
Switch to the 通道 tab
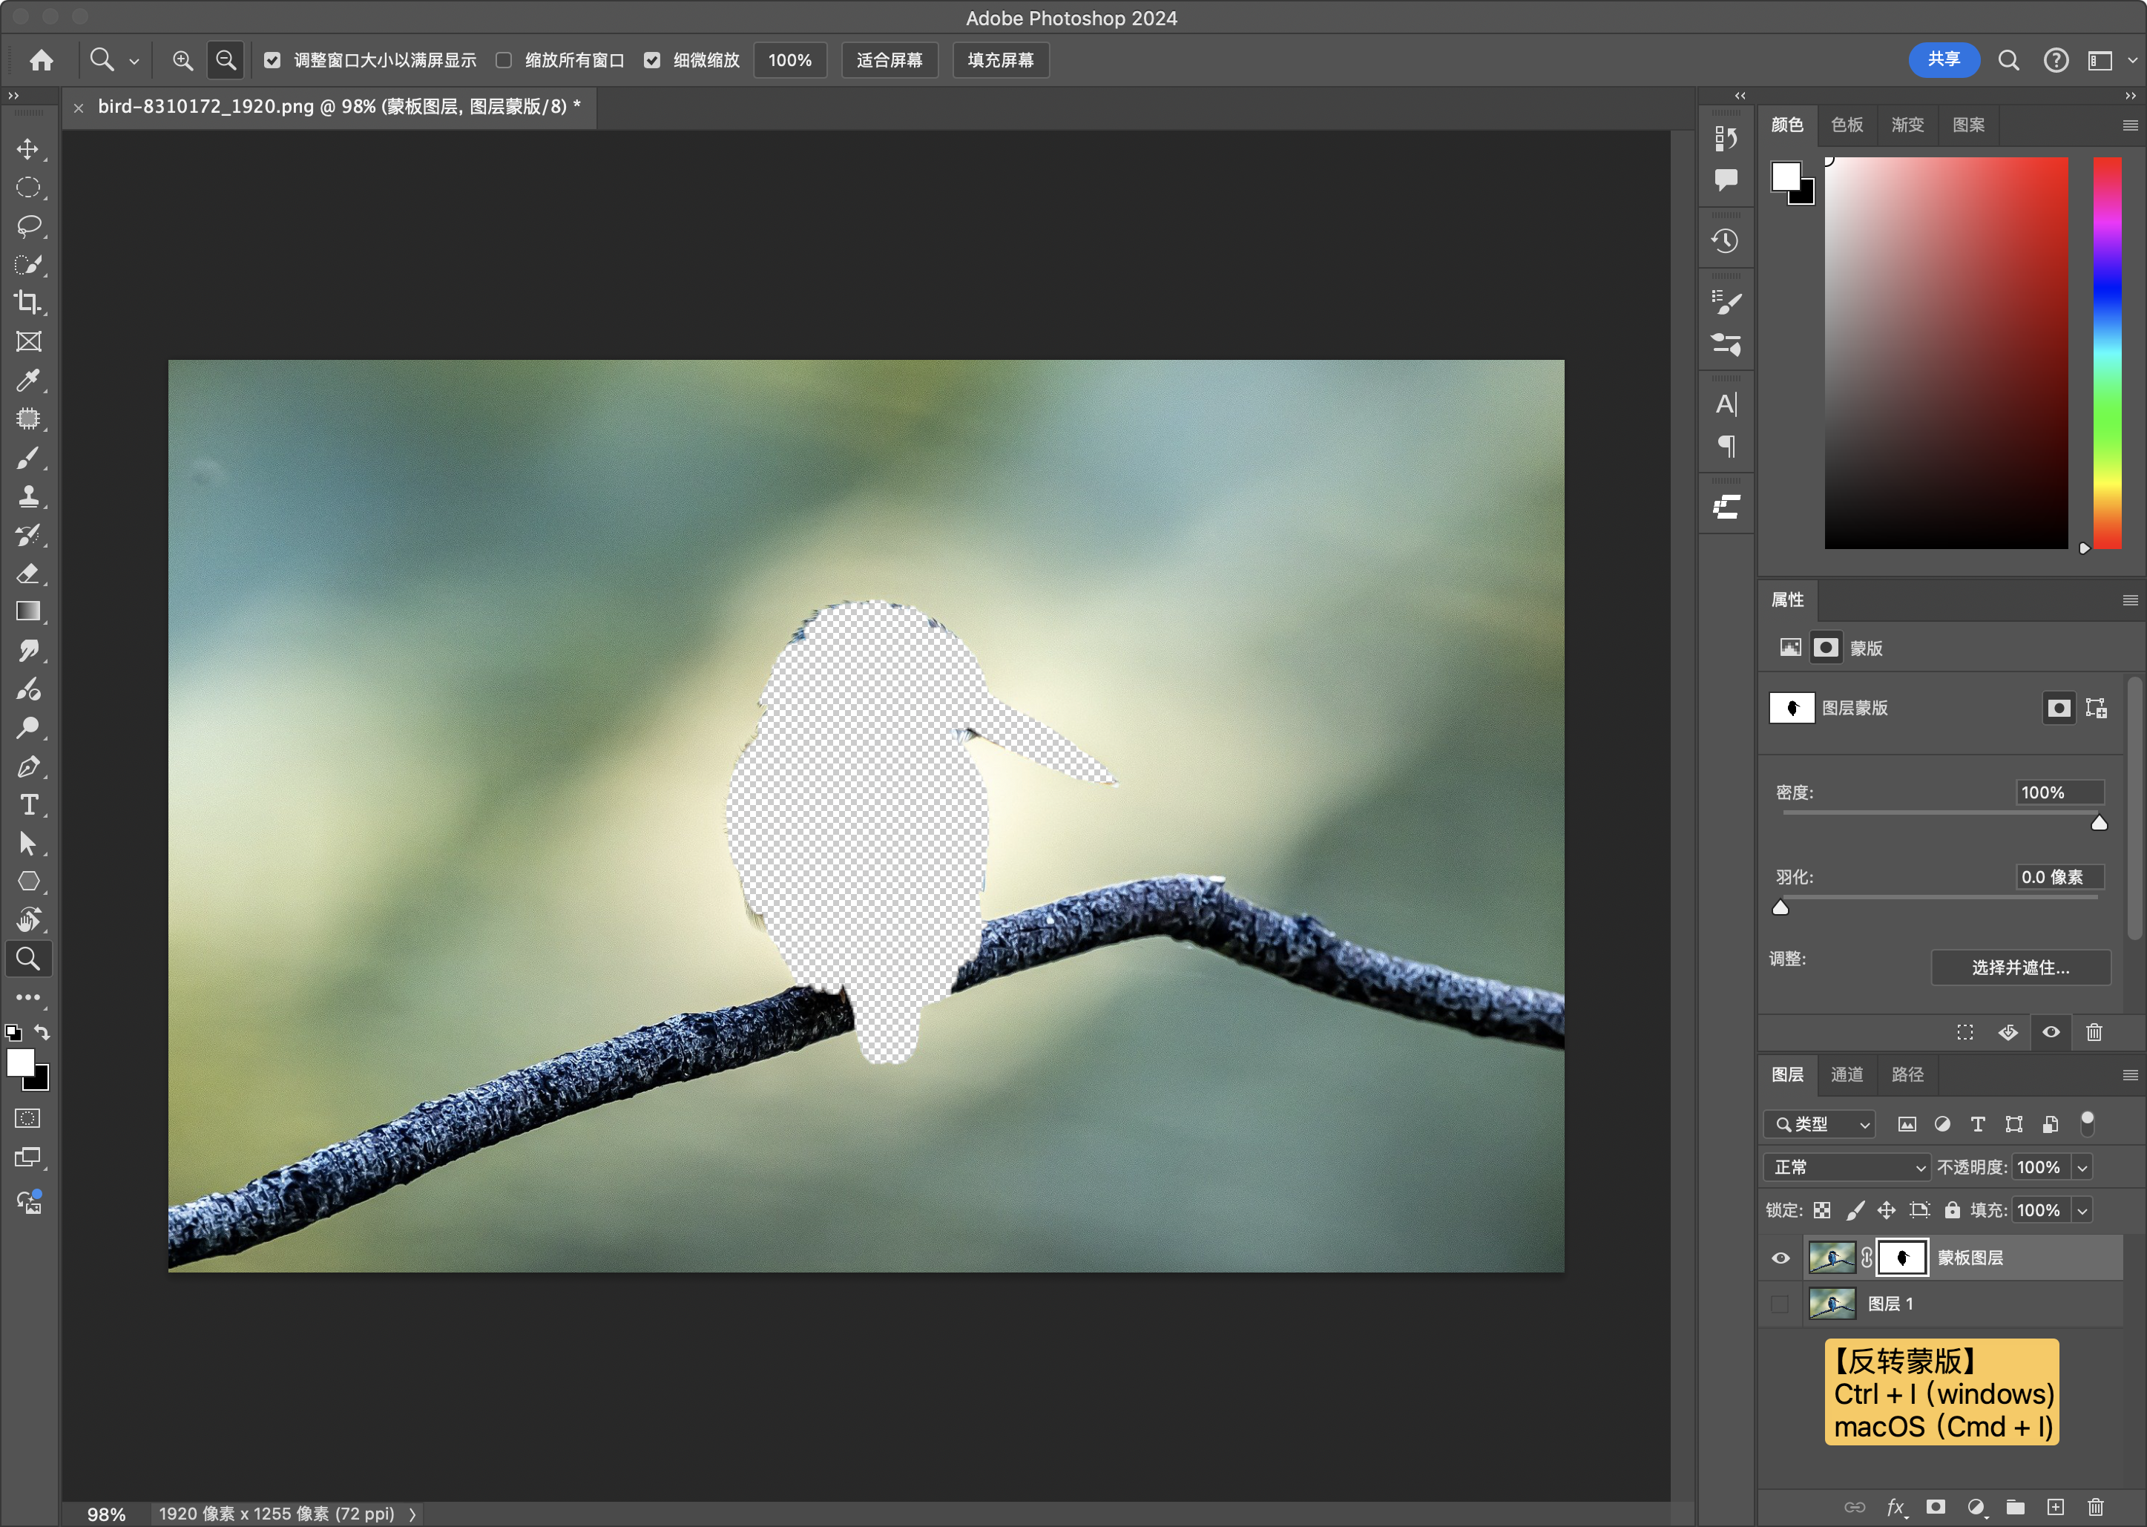1847,1074
